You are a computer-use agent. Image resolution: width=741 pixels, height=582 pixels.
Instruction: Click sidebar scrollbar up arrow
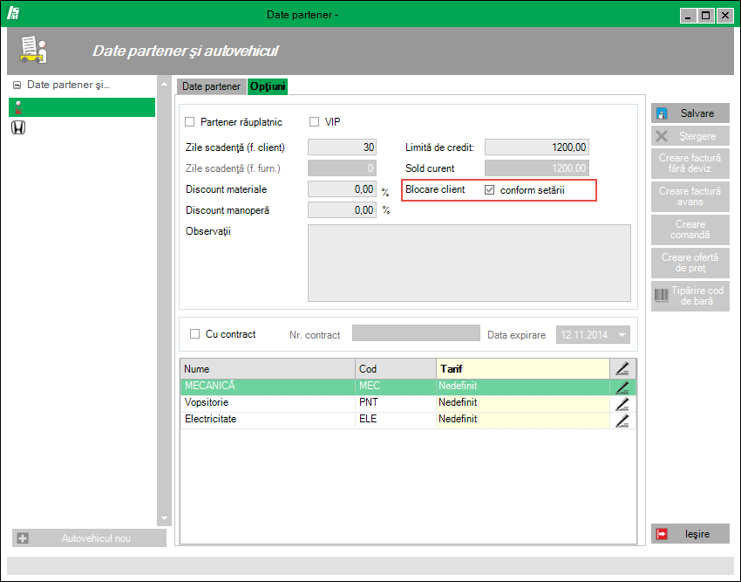point(164,84)
